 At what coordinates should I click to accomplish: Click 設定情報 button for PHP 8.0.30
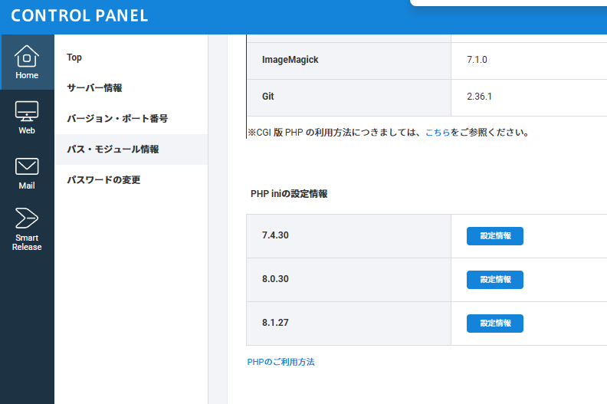[x=495, y=280]
